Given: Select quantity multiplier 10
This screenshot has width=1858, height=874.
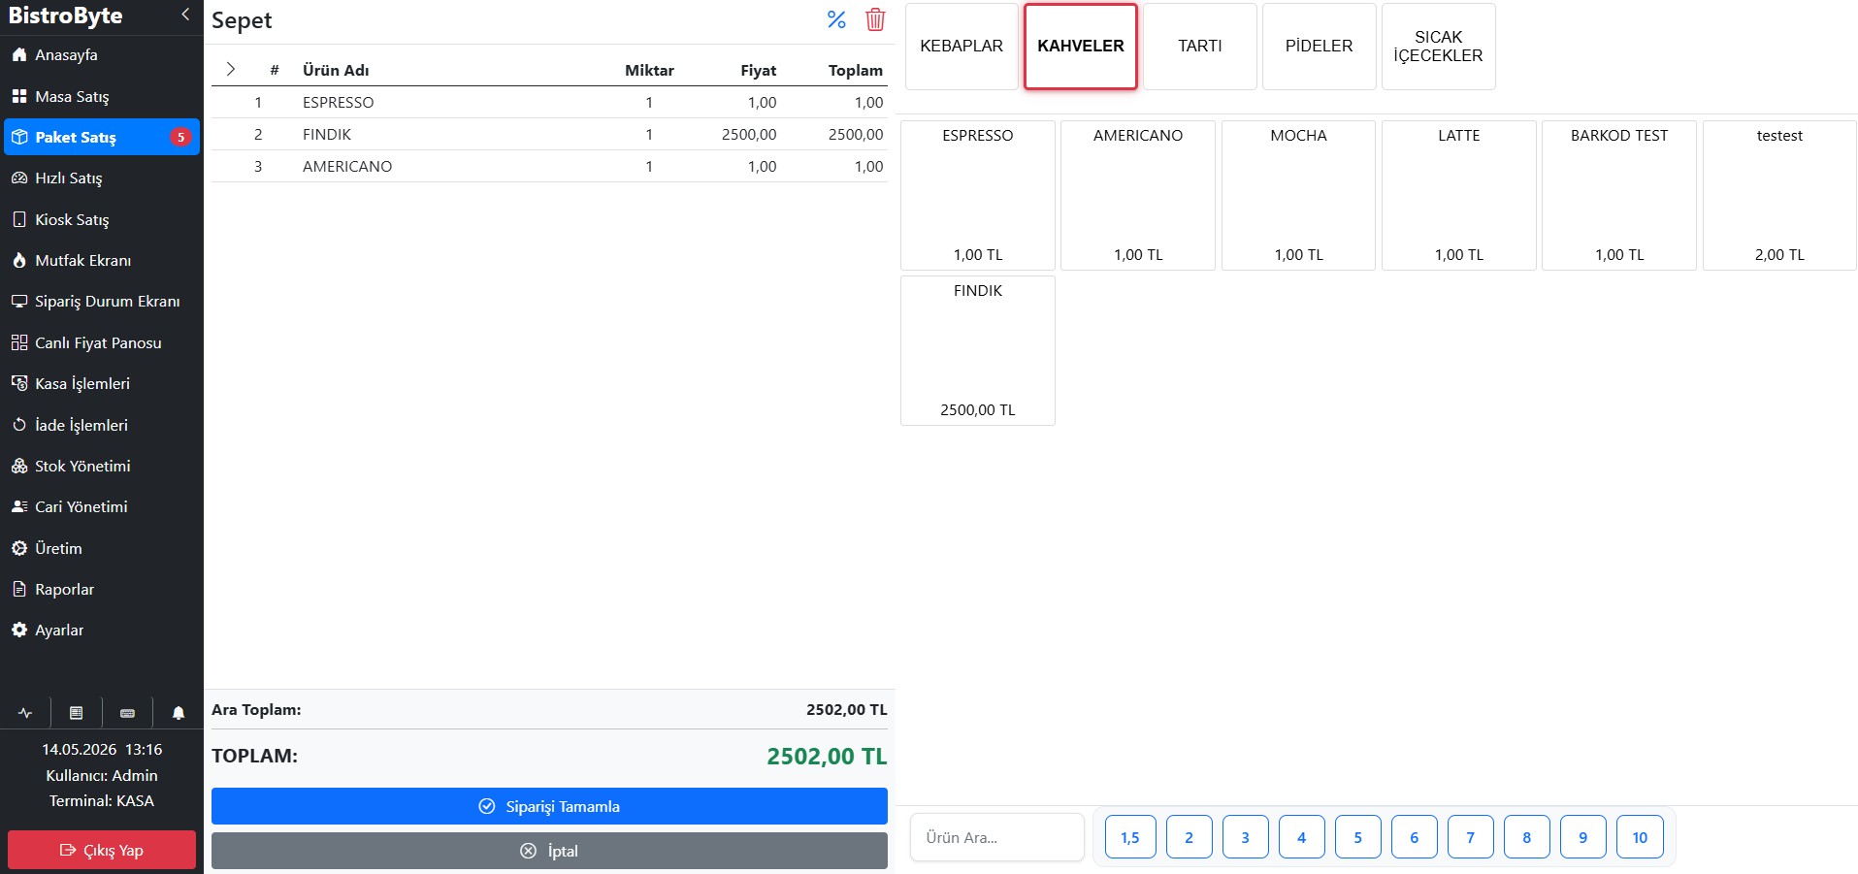Looking at the screenshot, I should pyautogui.click(x=1640, y=837).
